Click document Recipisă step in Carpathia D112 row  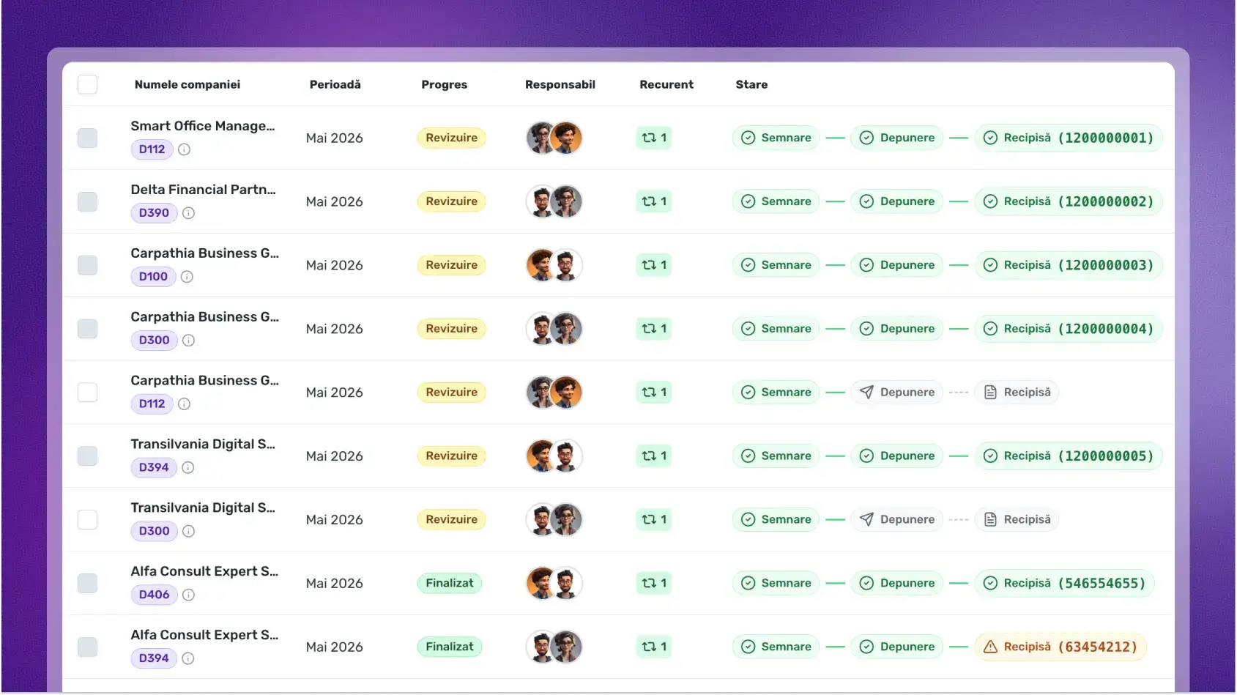tap(1017, 393)
